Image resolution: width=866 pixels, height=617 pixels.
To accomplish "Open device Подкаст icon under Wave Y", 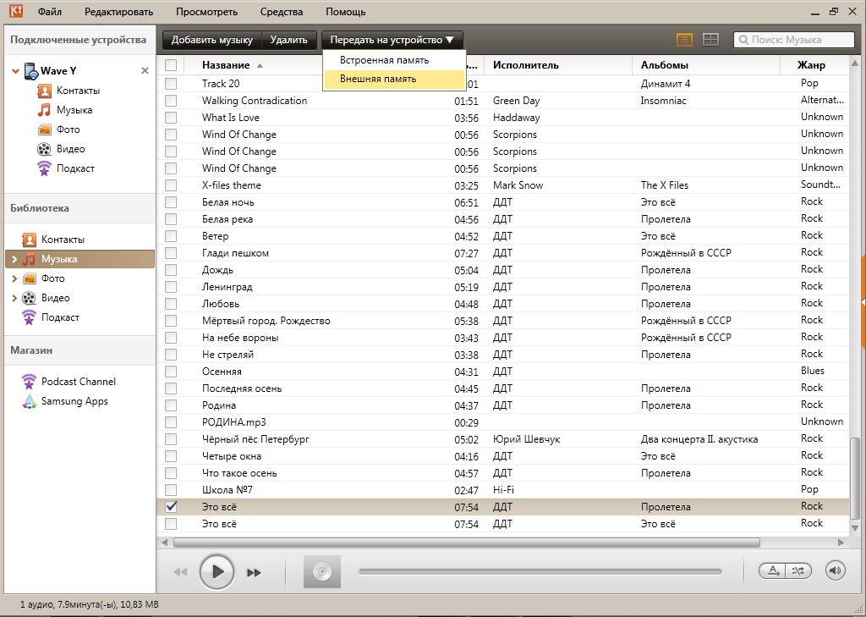I will pyautogui.click(x=44, y=168).
